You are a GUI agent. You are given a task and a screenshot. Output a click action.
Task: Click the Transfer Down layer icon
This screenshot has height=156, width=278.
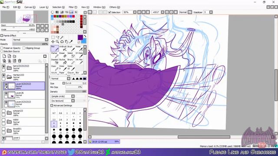[x=4, y=61]
